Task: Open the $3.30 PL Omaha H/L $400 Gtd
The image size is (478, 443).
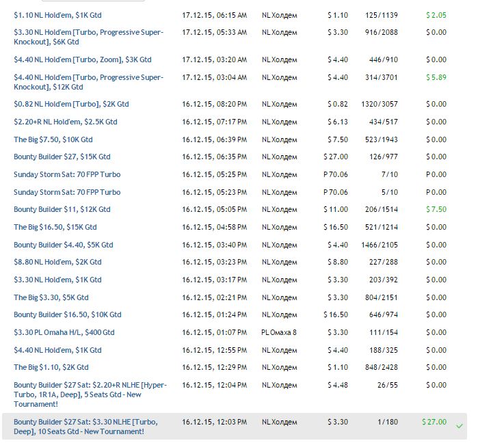Action: pyautogui.click(x=64, y=333)
